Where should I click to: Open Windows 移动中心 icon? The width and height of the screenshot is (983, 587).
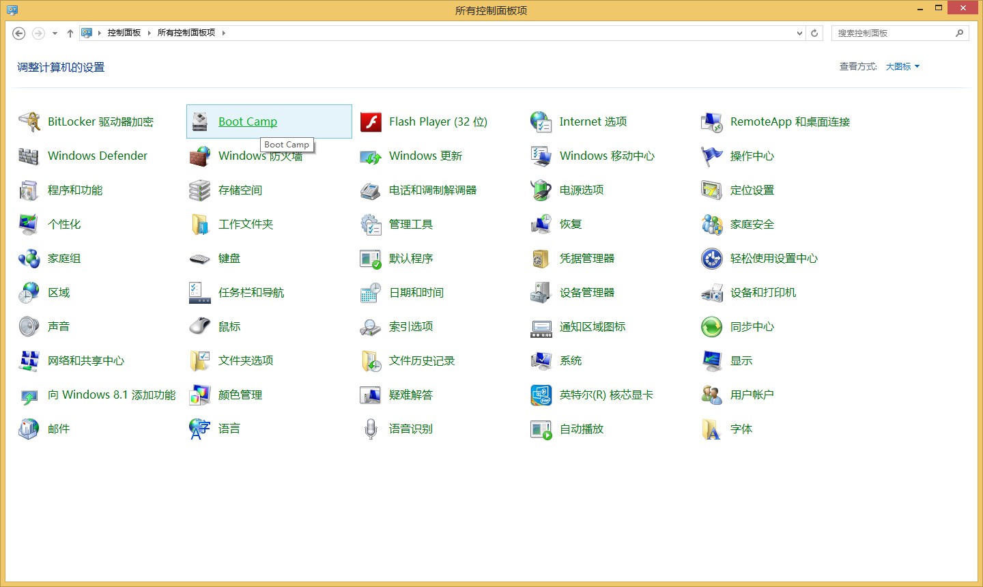point(541,156)
